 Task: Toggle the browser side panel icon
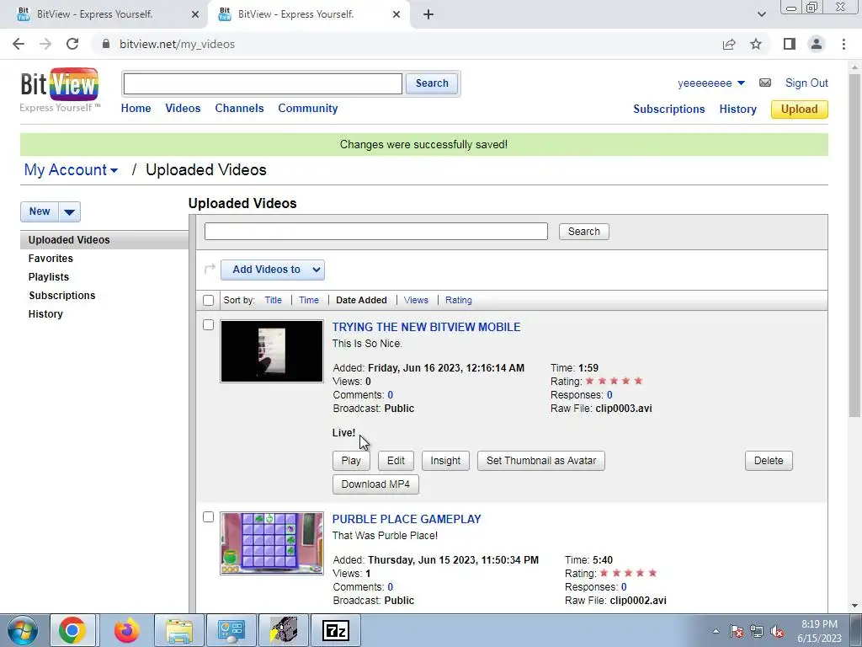[x=790, y=44]
